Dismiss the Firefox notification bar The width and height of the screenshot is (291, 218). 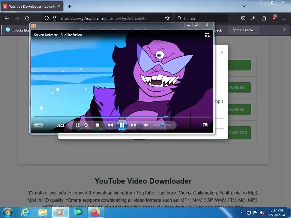[x=284, y=30]
